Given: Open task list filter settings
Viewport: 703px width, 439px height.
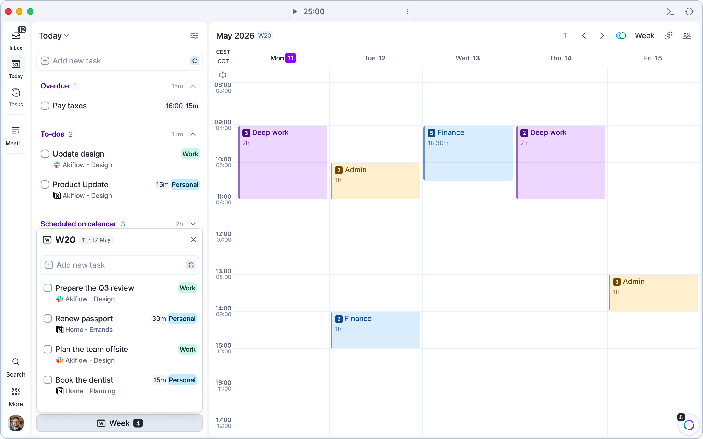Looking at the screenshot, I should tap(194, 35).
